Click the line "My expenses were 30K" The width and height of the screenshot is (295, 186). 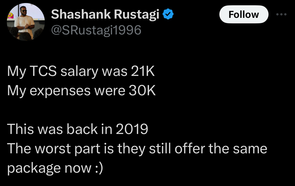81,91
